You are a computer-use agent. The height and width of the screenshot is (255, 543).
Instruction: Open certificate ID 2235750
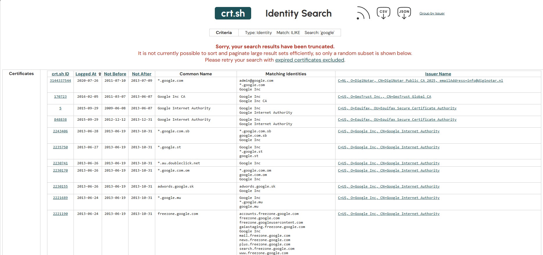pyautogui.click(x=60, y=147)
